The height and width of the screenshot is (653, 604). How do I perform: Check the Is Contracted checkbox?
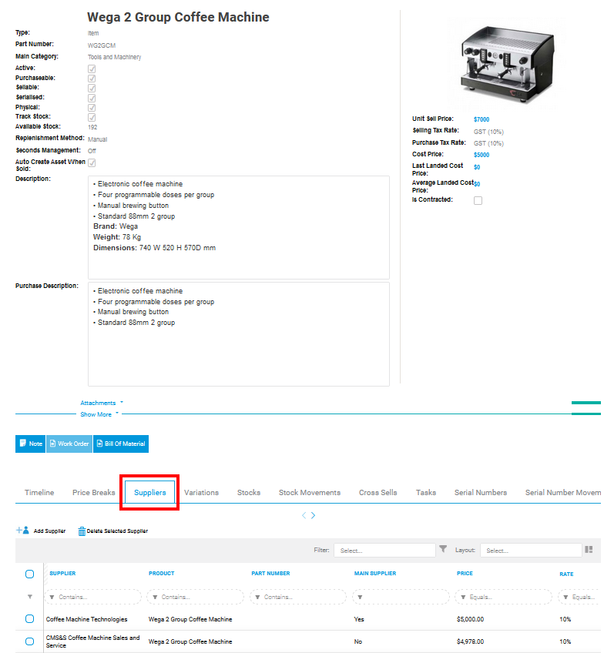[x=478, y=200]
